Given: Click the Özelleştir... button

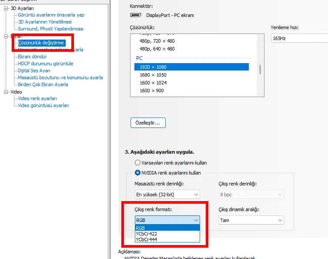Looking at the screenshot, I should tap(148, 123).
